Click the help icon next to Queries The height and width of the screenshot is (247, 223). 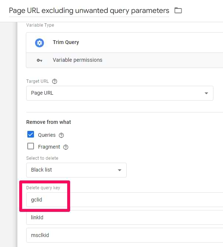61,135
